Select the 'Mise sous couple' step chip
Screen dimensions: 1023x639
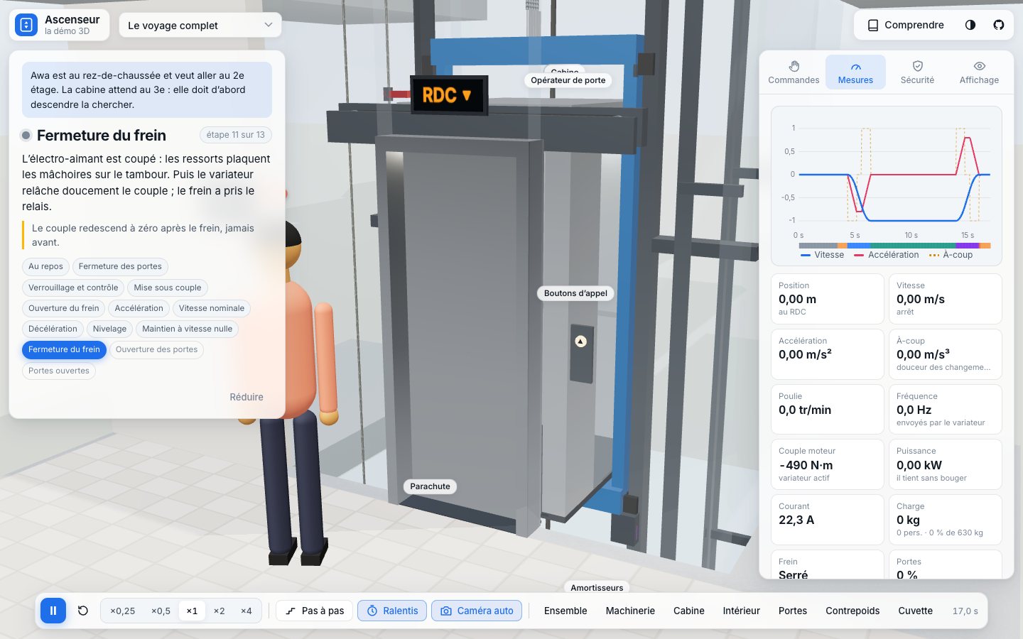click(x=168, y=288)
